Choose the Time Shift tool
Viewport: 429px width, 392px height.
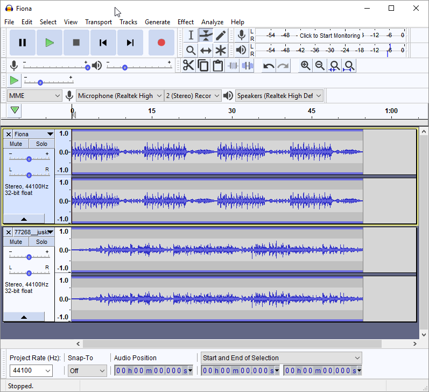click(x=206, y=51)
